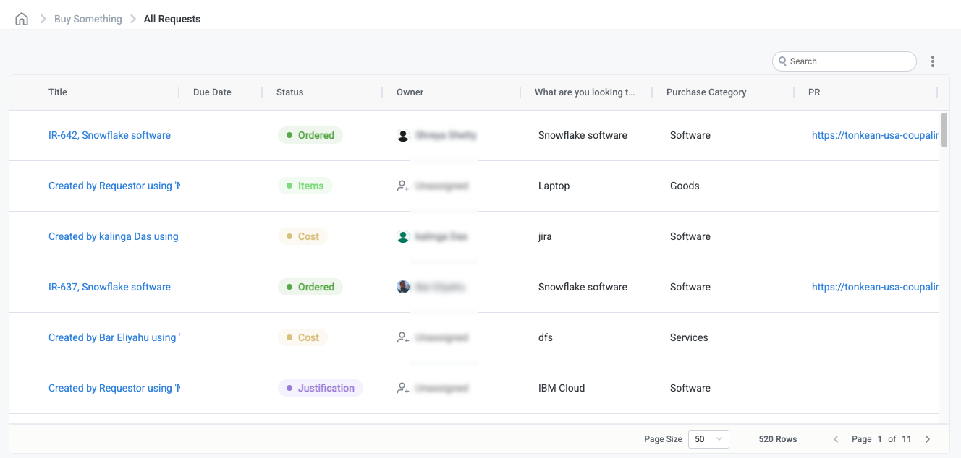Image resolution: width=961 pixels, height=458 pixels.
Task: Sort by the Purchase Category column header
Action: pyautogui.click(x=706, y=92)
